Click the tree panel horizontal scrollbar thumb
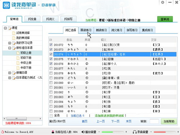The image size is (180, 135). pyautogui.click(x=17, y=119)
